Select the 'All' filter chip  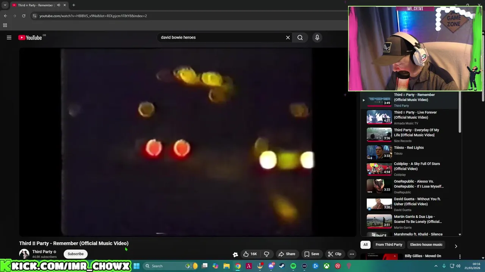point(366,245)
